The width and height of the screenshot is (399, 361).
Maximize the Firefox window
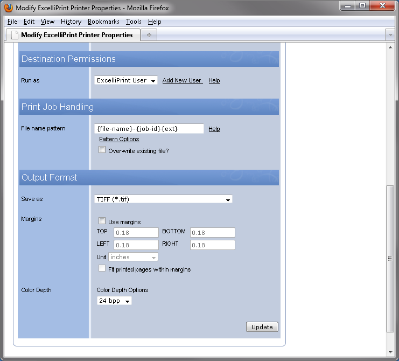tap(362, 6)
